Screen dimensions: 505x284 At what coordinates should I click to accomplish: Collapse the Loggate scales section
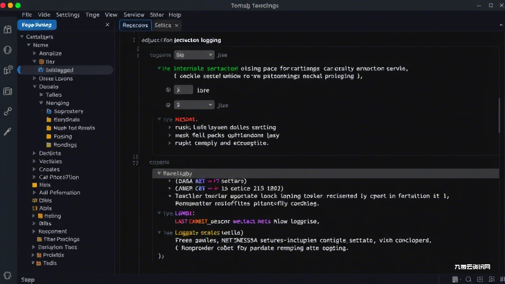pos(159,233)
